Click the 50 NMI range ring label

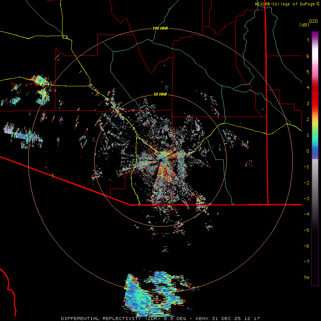pos(160,94)
